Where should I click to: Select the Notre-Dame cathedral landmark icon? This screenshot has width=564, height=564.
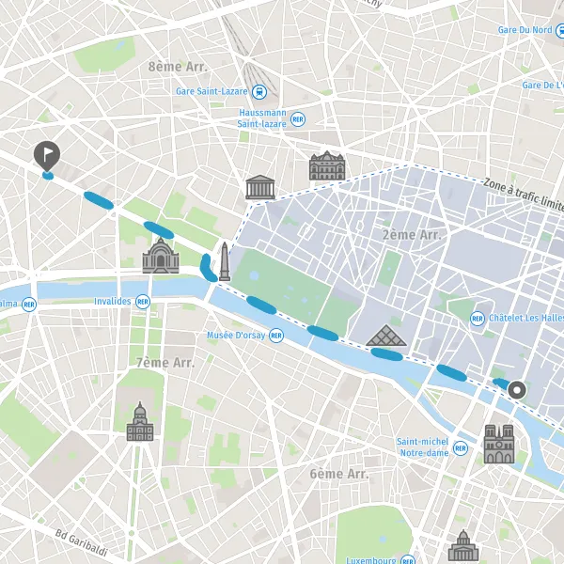point(499,444)
